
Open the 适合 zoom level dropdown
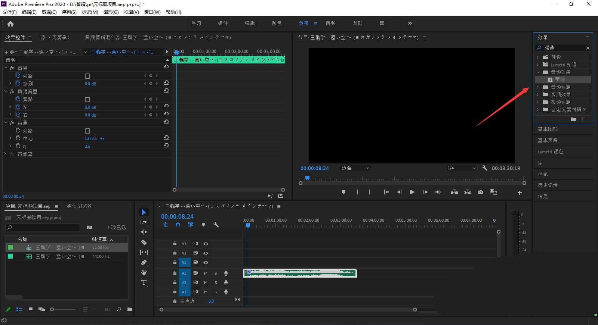pyautogui.click(x=355, y=168)
